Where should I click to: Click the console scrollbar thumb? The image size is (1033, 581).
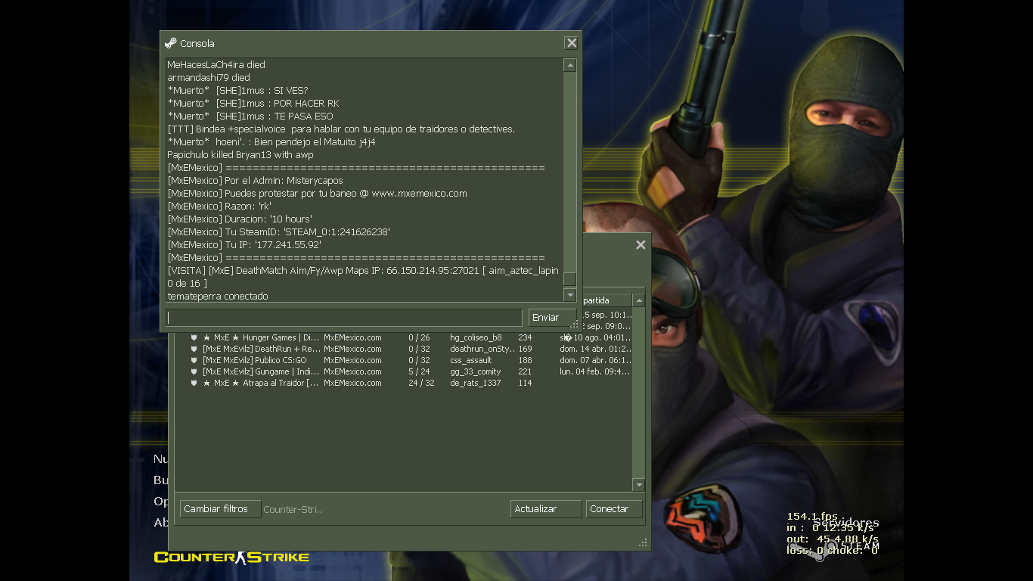point(570,279)
